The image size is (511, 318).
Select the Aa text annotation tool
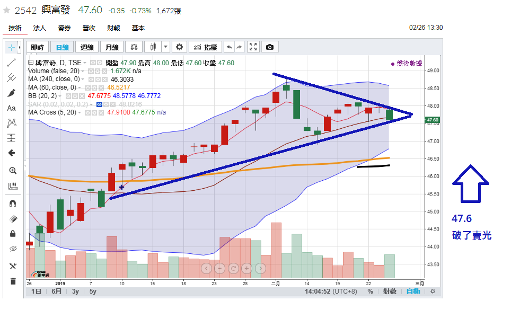click(12, 108)
